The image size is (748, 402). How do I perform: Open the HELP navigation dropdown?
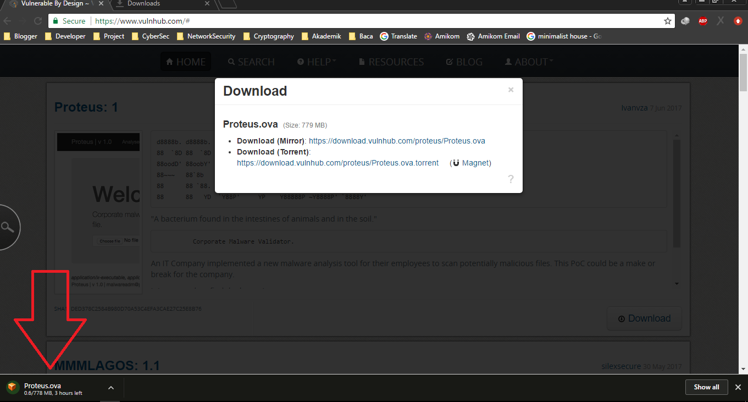(317, 62)
